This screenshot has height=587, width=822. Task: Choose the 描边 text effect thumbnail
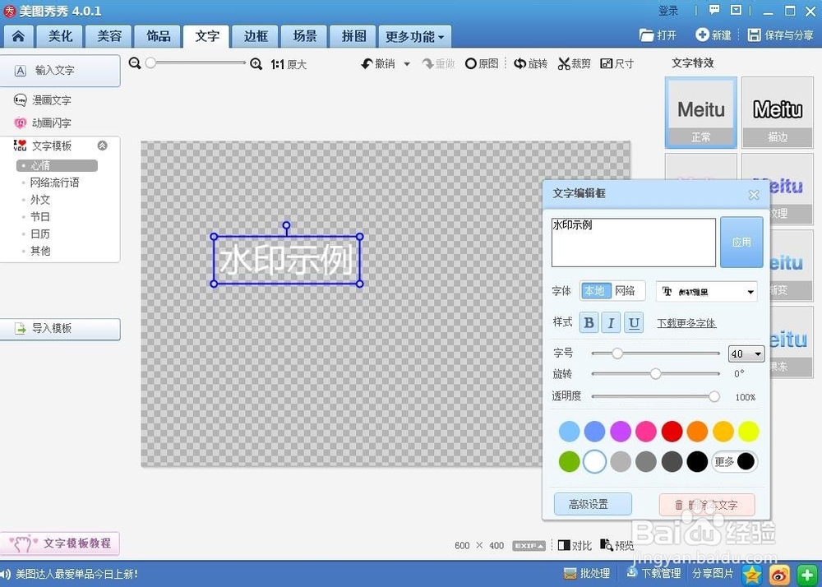coord(778,113)
